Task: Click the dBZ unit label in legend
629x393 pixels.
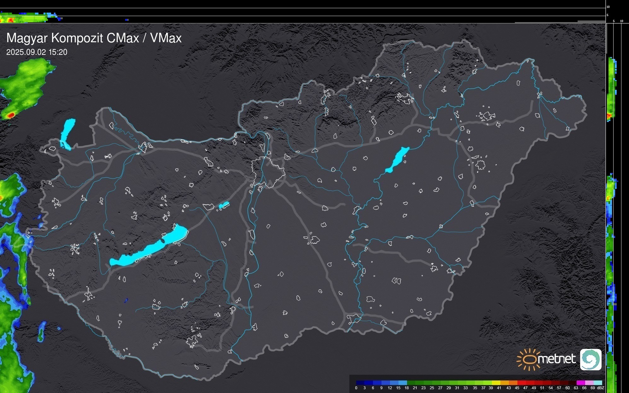Action: (x=601, y=388)
